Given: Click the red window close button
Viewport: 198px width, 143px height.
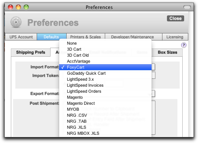Looking at the screenshot, I should [x=10, y=7].
